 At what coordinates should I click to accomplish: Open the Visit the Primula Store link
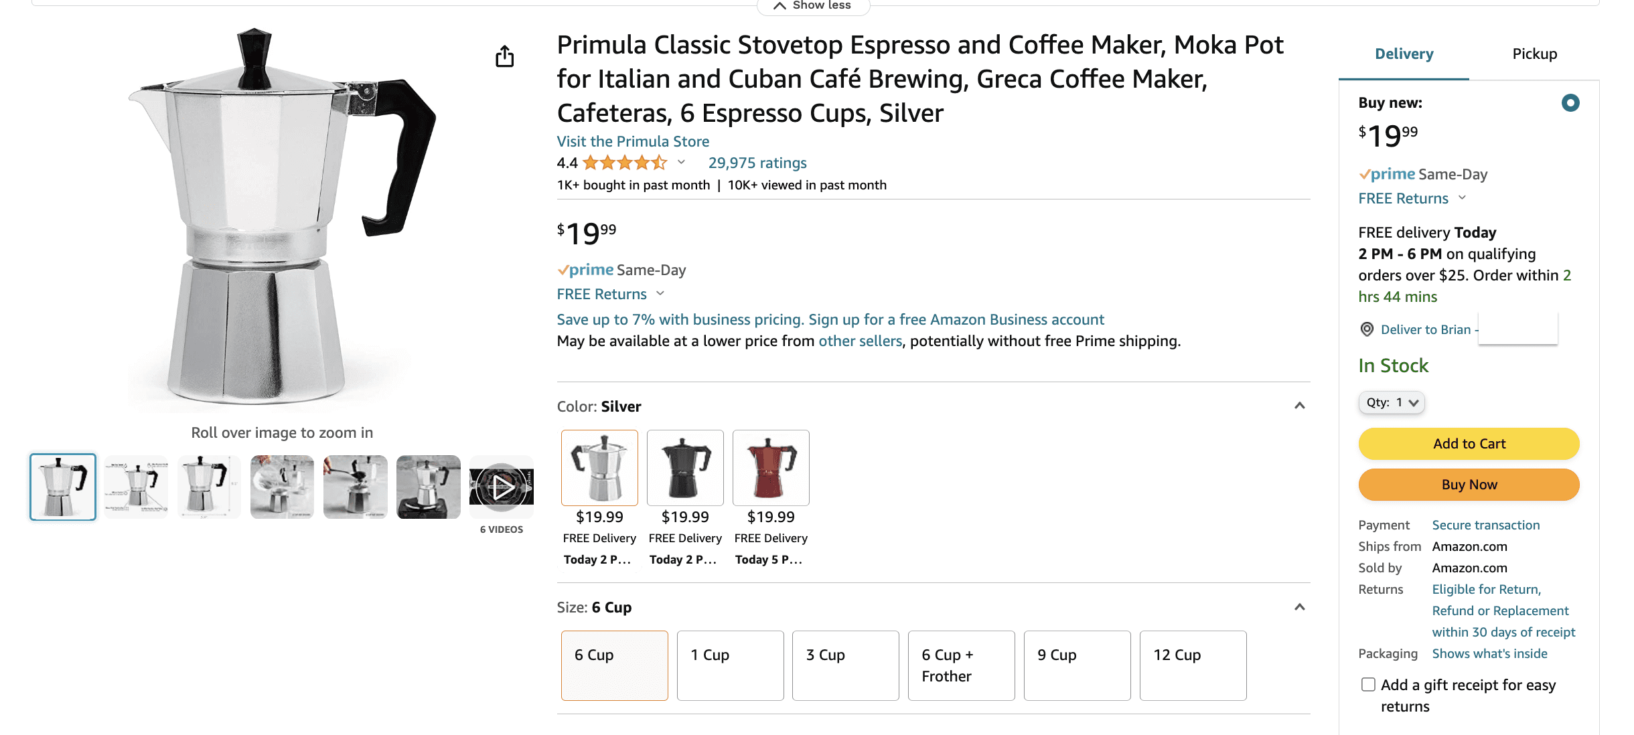(633, 141)
